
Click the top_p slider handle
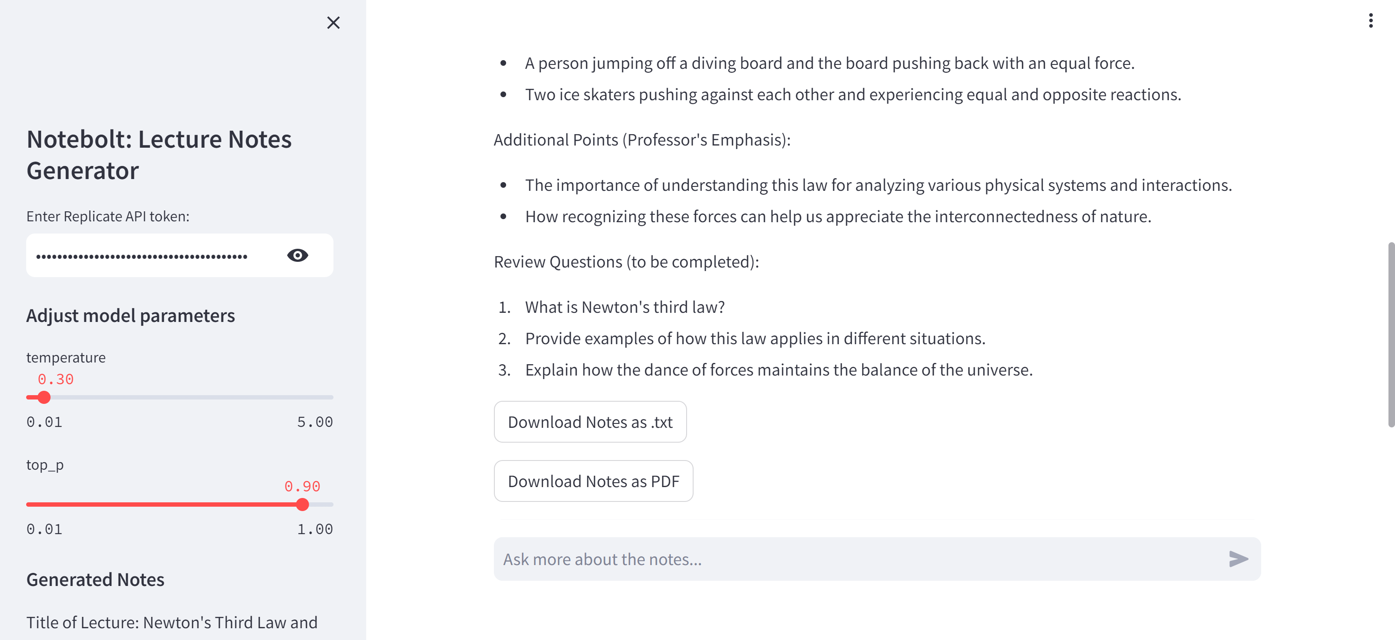(303, 505)
